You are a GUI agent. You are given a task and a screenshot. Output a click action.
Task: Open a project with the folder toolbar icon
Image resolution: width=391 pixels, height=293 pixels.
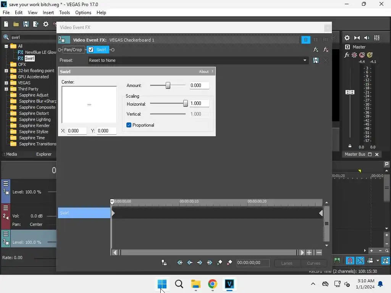16,24
